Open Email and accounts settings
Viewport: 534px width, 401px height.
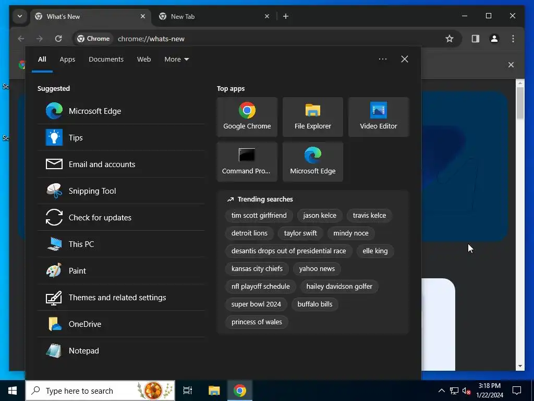[x=121, y=164]
